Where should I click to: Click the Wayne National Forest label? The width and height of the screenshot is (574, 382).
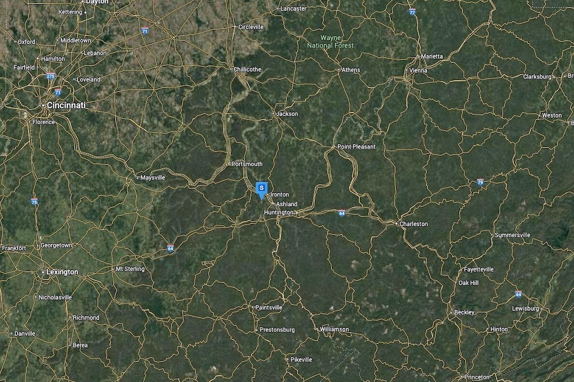coord(331,42)
